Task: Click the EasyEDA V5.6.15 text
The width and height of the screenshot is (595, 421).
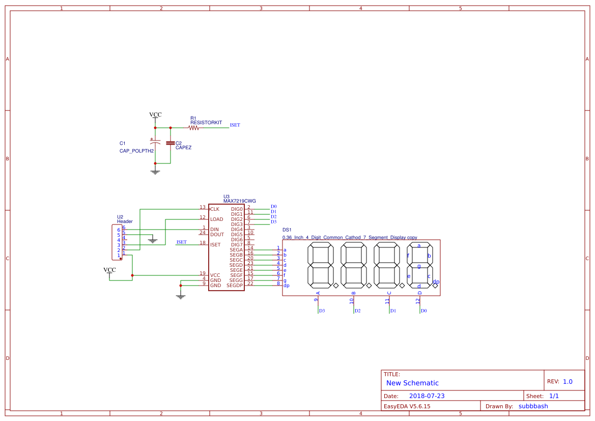Action: (407, 406)
